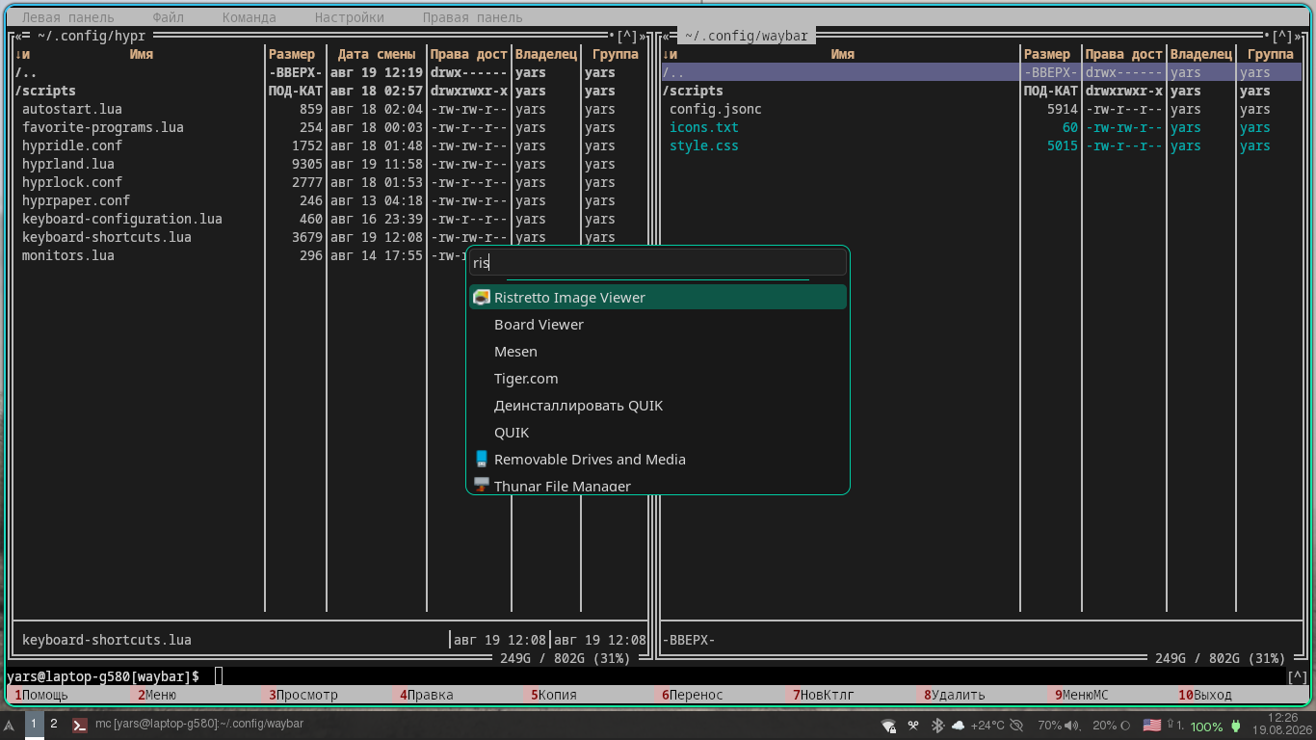The width and height of the screenshot is (1316, 740).
Task: Select icons.txt in right panel
Action: coord(703,127)
